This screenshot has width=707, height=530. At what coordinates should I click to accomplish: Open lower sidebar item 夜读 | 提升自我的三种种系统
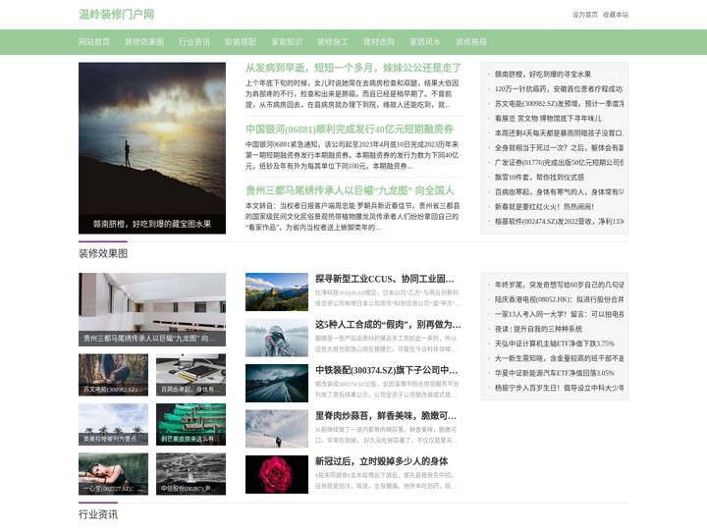point(538,329)
